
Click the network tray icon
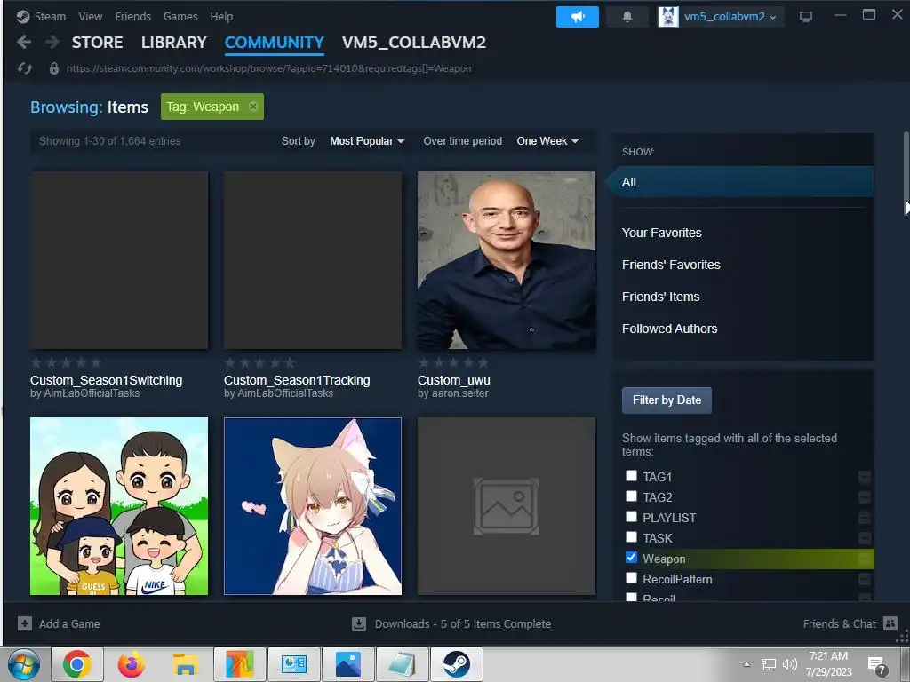(769, 664)
